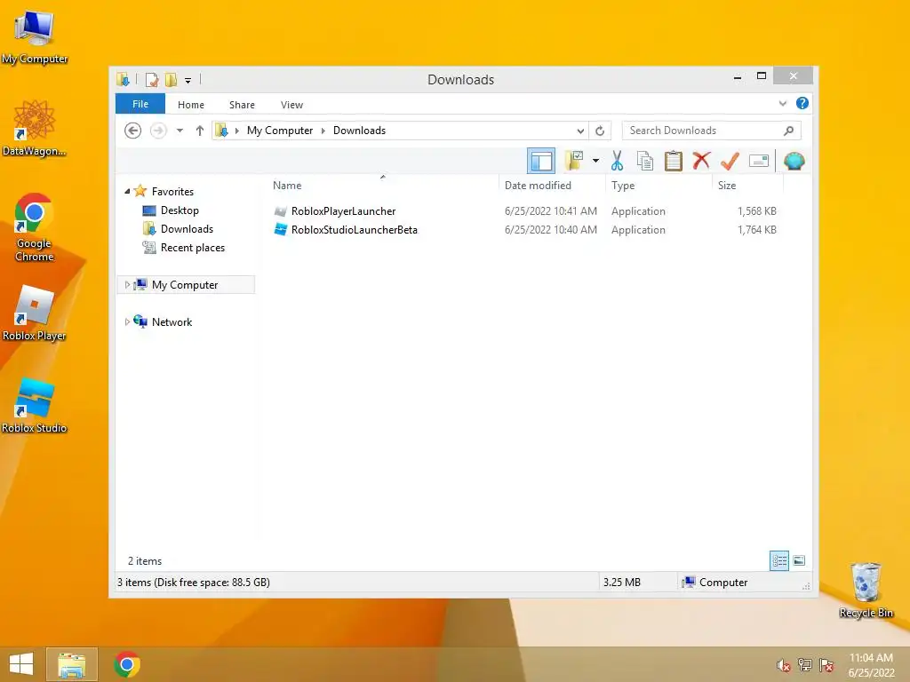Click Downloads in the address bar path
910x682 pixels.
coord(359,131)
